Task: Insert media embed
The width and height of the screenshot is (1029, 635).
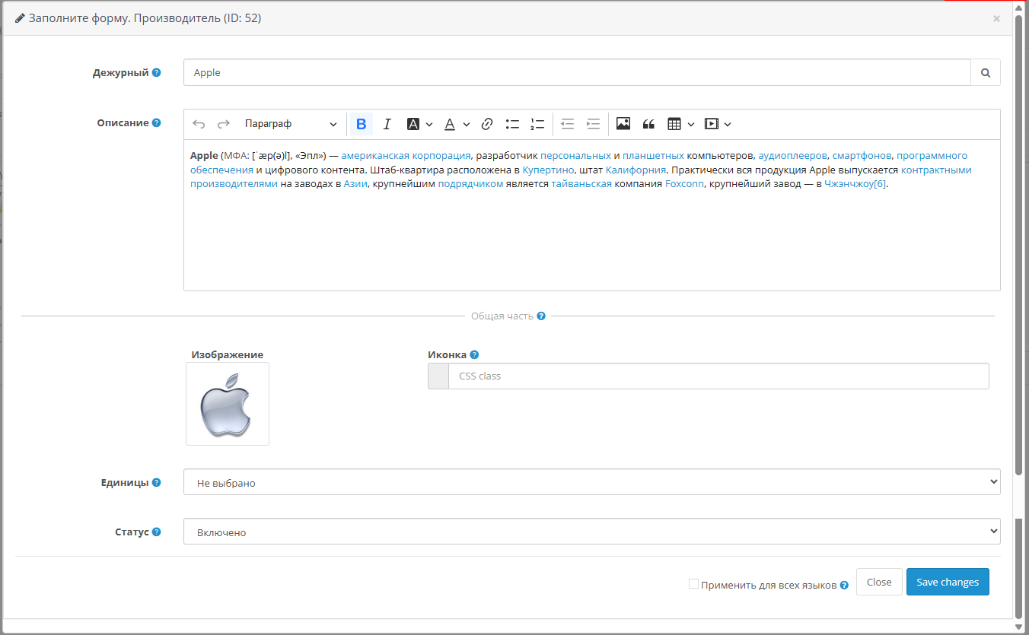Action: click(711, 124)
